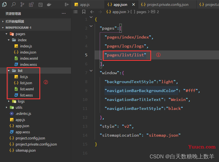
Task: Click "pages/logs/logs" string on line 4
Action: 125,46
